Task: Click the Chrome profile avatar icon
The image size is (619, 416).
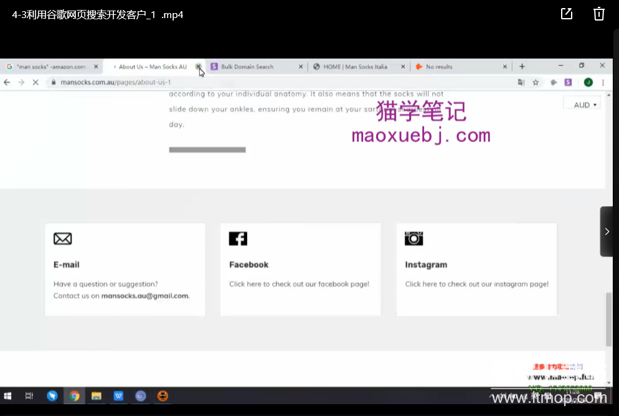Action: pos(588,82)
